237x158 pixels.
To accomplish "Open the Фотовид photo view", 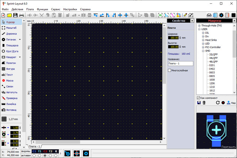I will [x=11, y=110].
